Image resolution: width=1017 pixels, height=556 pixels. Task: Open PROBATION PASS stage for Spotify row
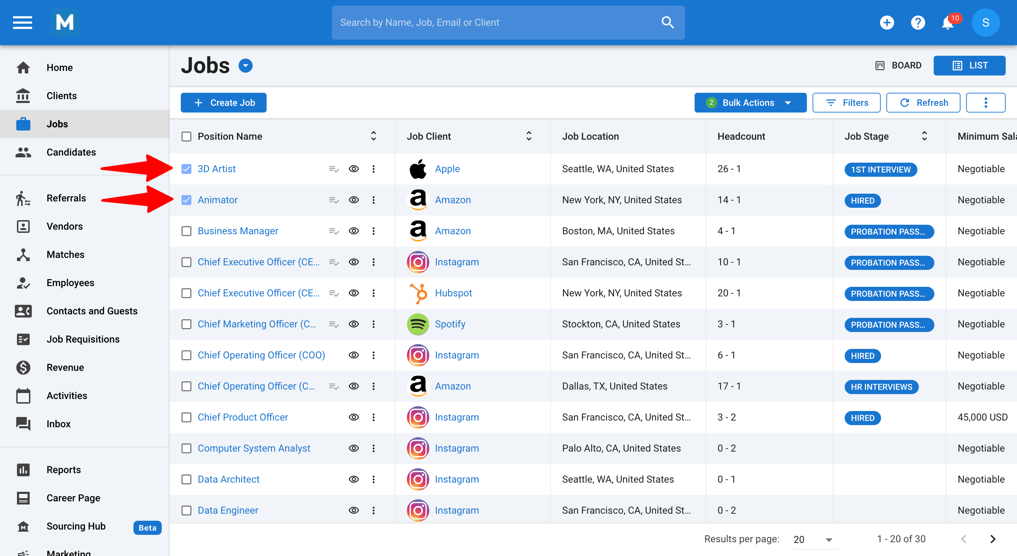889,325
